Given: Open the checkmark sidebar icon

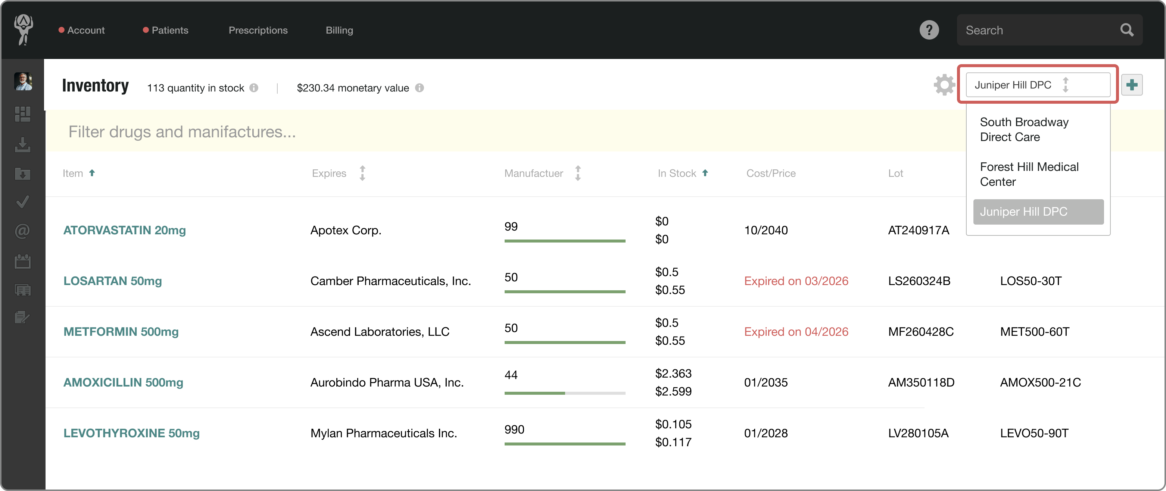Looking at the screenshot, I should [23, 201].
